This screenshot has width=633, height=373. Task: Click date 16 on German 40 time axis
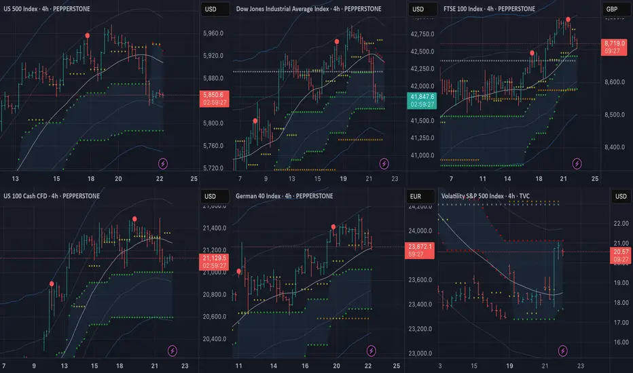point(305,366)
